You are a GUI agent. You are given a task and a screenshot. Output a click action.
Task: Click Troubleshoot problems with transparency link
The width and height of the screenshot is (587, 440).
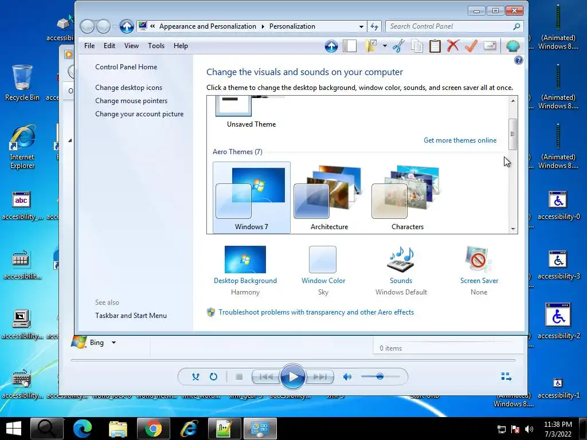click(x=316, y=312)
